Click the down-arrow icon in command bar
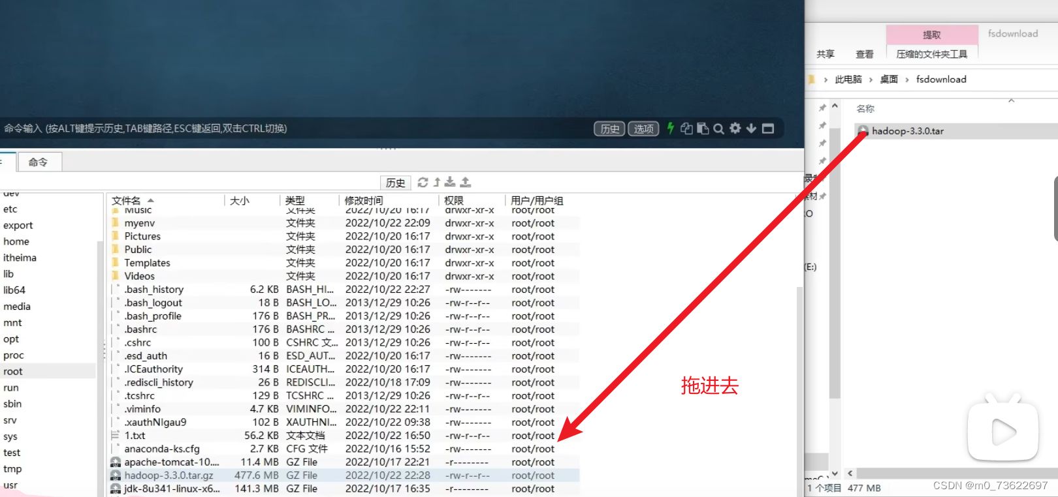Screen dimensions: 1058x497 pos(752,128)
